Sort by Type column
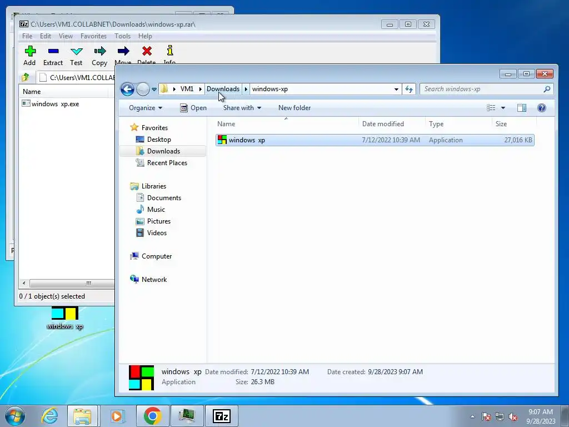Viewport: 569px width, 427px height. click(458, 124)
